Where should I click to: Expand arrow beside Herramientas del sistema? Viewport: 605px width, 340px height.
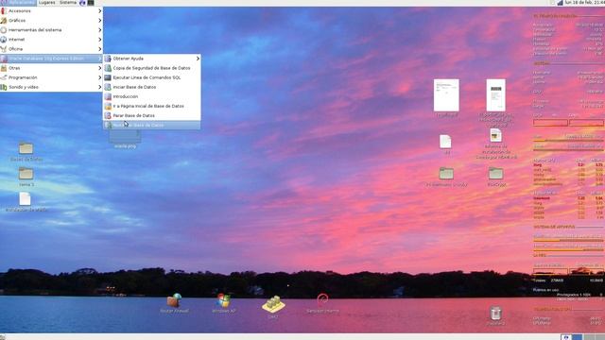(x=99, y=30)
